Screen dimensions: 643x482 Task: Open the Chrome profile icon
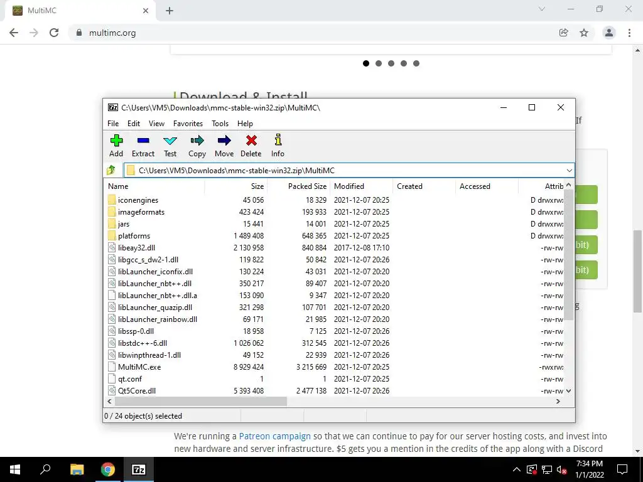(x=609, y=33)
